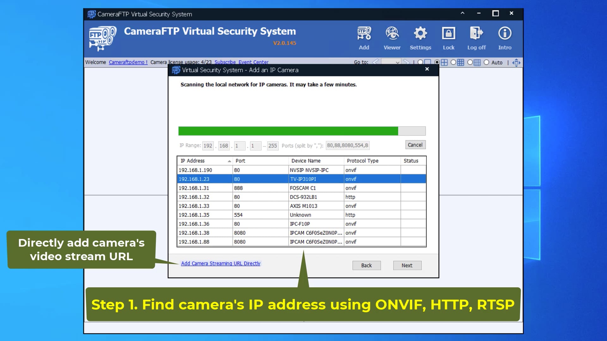Viewport: 607px width, 341px height.
Task: Open the Event Center link
Action: coord(254,62)
